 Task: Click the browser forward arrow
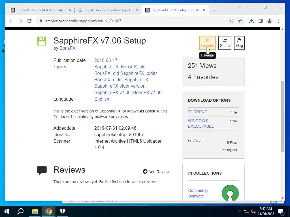click(x=20, y=21)
